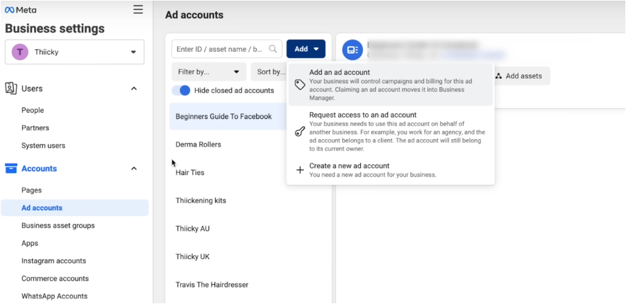This screenshot has width=626, height=304.
Task: Click the blue ad account icon
Action: click(x=352, y=50)
